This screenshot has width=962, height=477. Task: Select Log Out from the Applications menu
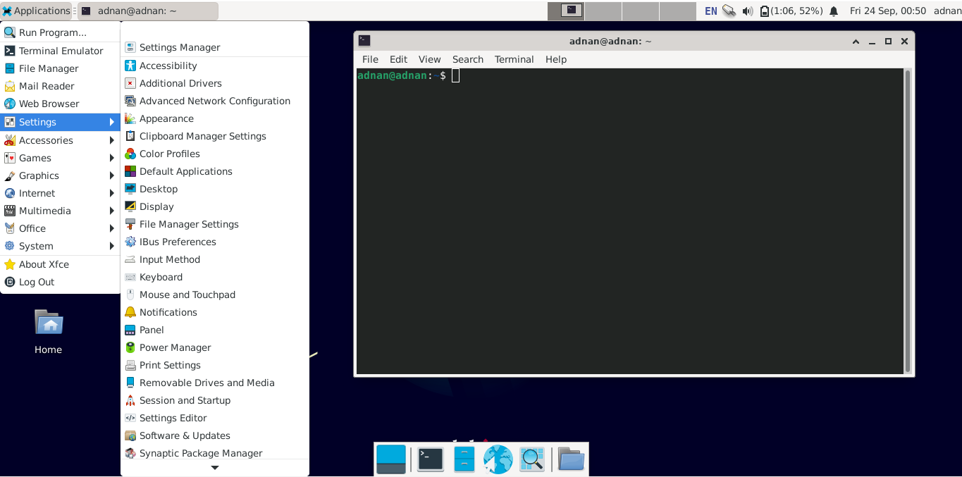(35, 282)
